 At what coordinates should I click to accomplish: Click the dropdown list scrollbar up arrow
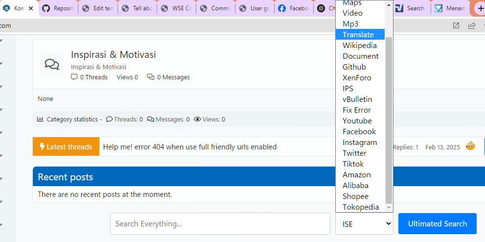[x=389, y=4]
